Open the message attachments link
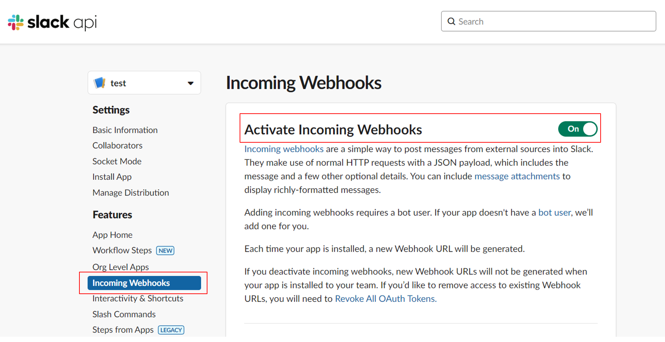The width and height of the screenshot is (665, 342). tap(517, 176)
